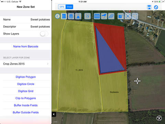The height and width of the screenshot is (124, 165).
Task: Cancel using the blue prohibit icon
Action: [156, 7]
